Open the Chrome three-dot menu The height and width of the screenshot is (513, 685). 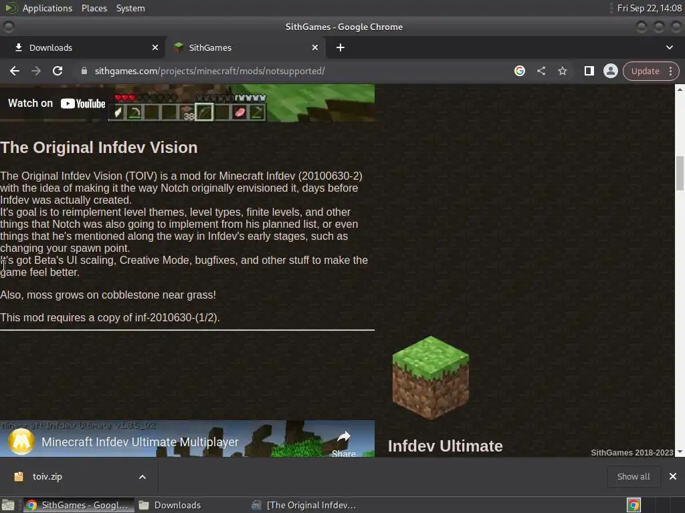(x=670, y=71)
